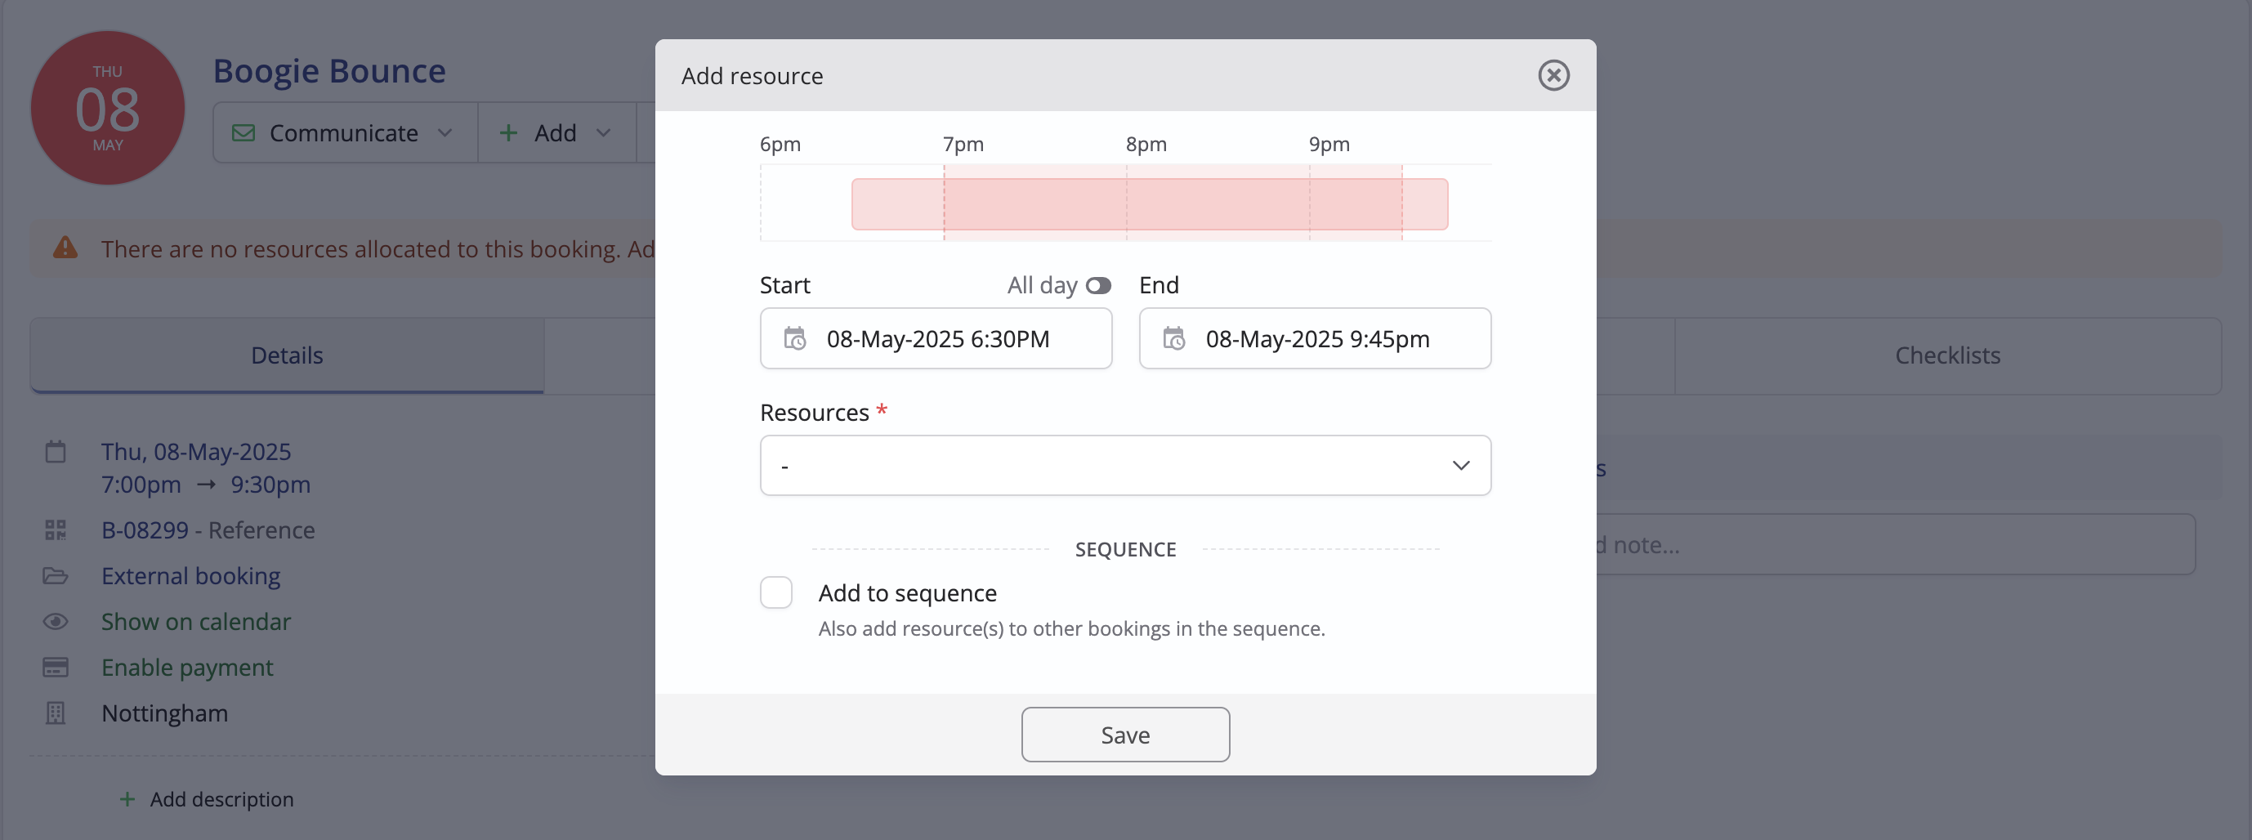Open the Resources dropdown
This screenshot has height=840, width=2252.
pyautogui.click(x=1125, y=465)
